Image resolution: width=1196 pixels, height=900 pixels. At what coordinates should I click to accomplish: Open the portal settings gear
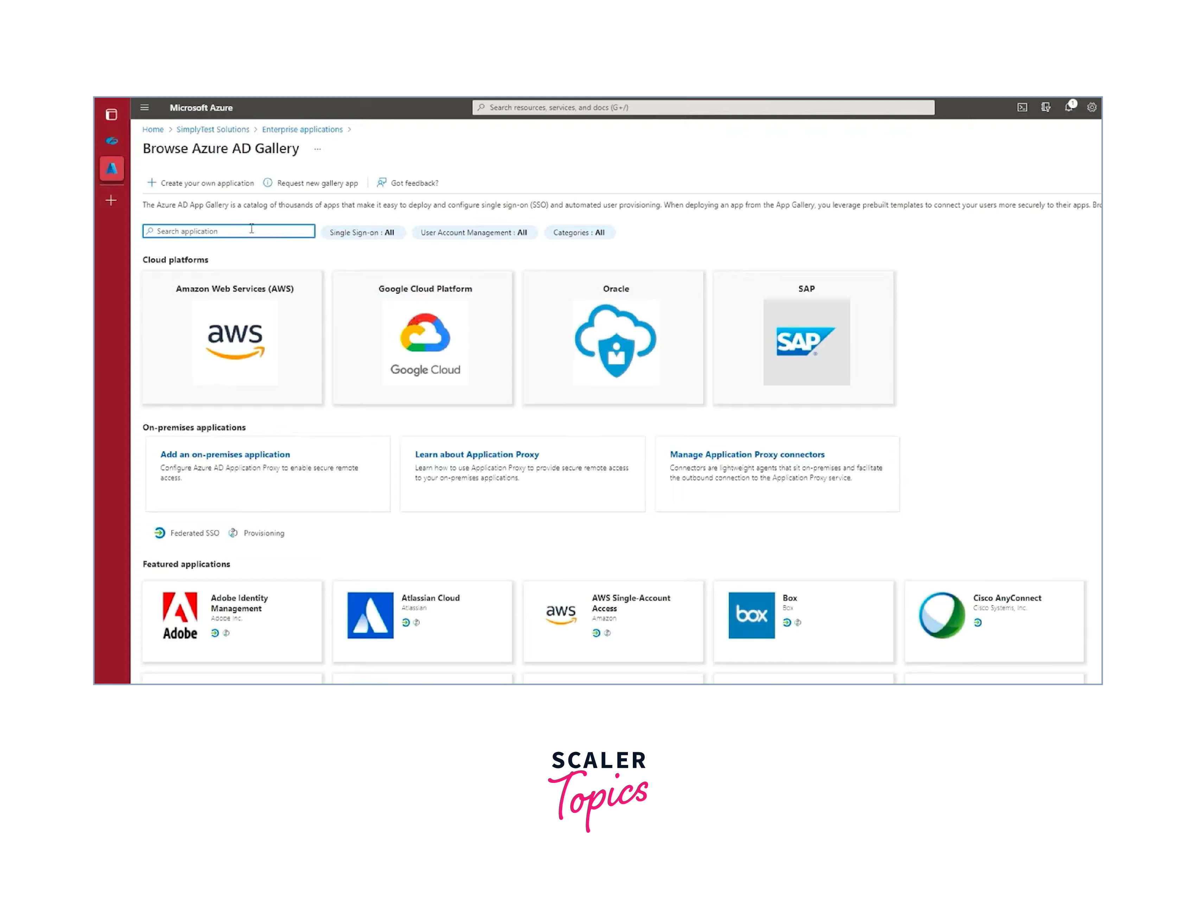pyautogui.click(x=1092, y=108)
